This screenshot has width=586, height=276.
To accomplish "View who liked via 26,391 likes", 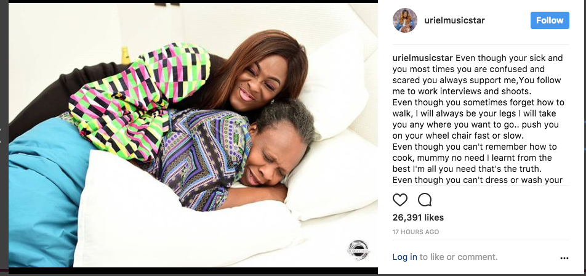I will click(418, 217).
